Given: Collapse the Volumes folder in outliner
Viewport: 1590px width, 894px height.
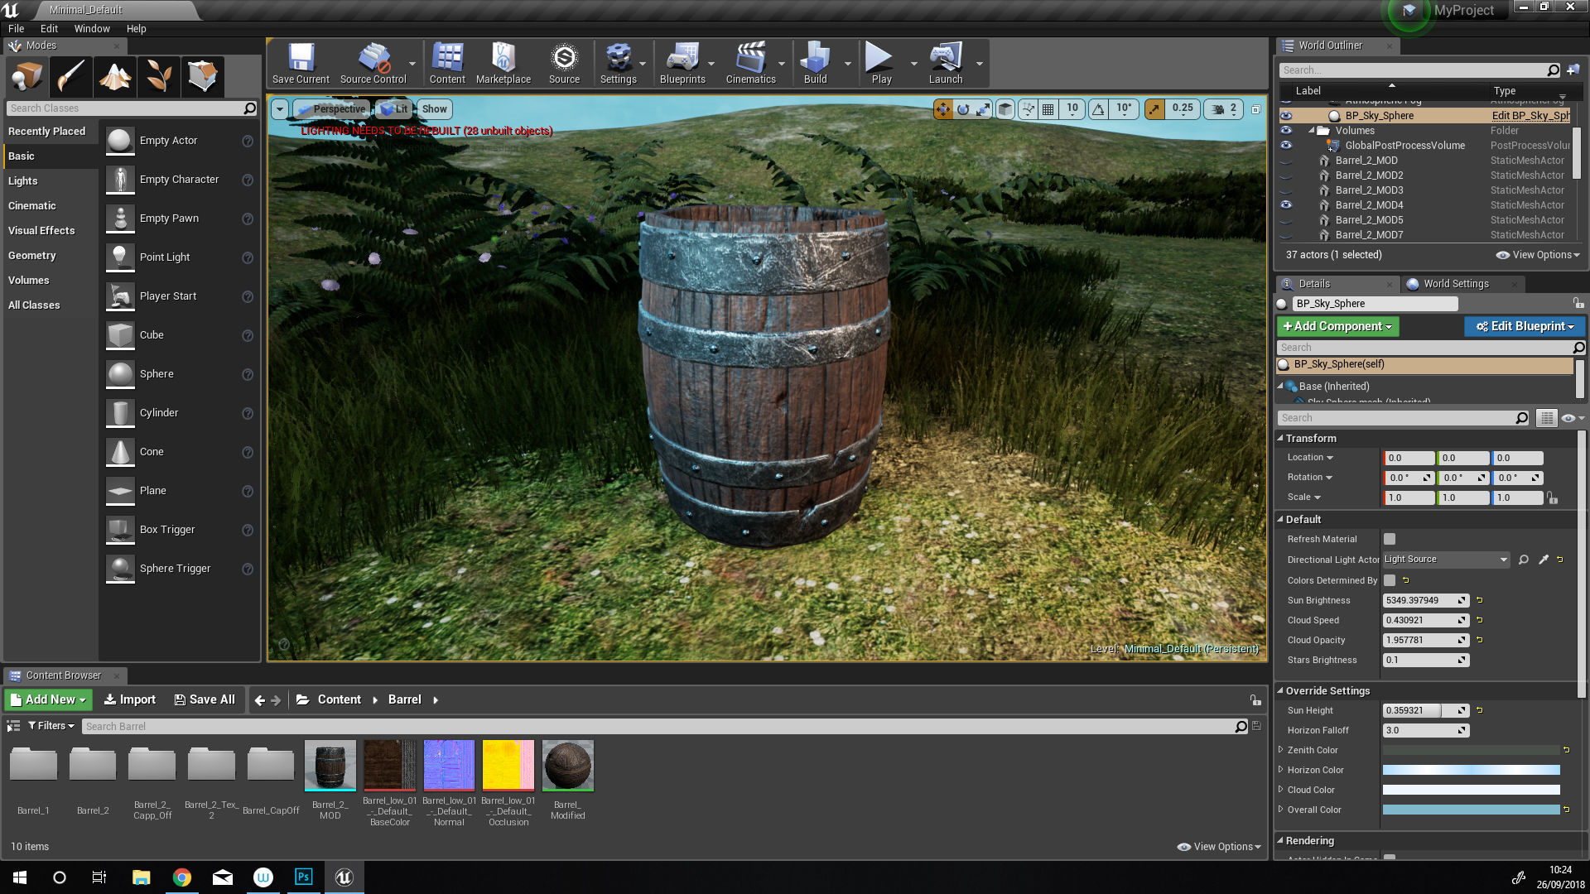Looking at the screenshot, I should coord(1312,131).
